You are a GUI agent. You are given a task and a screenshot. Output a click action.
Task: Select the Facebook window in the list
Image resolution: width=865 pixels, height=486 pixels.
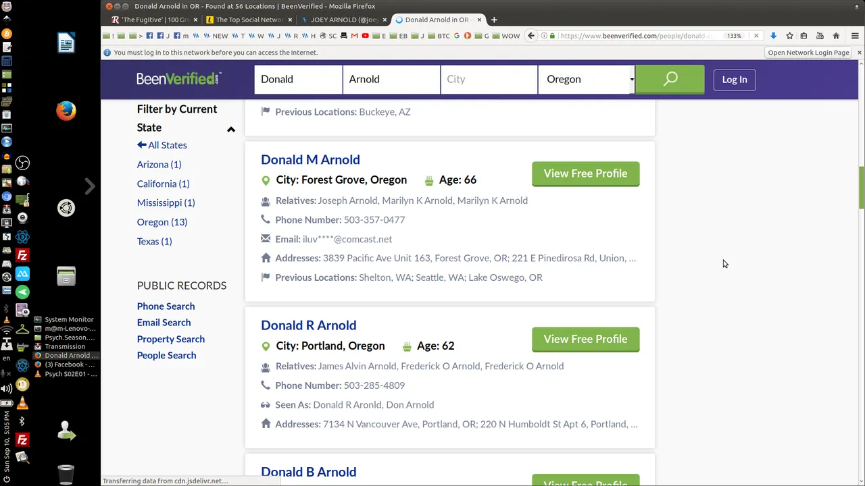pos(65,364)
